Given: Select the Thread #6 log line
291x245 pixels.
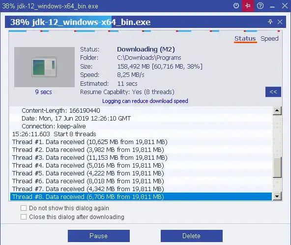Looking at the screenshot, I should (x=141, y=181).
